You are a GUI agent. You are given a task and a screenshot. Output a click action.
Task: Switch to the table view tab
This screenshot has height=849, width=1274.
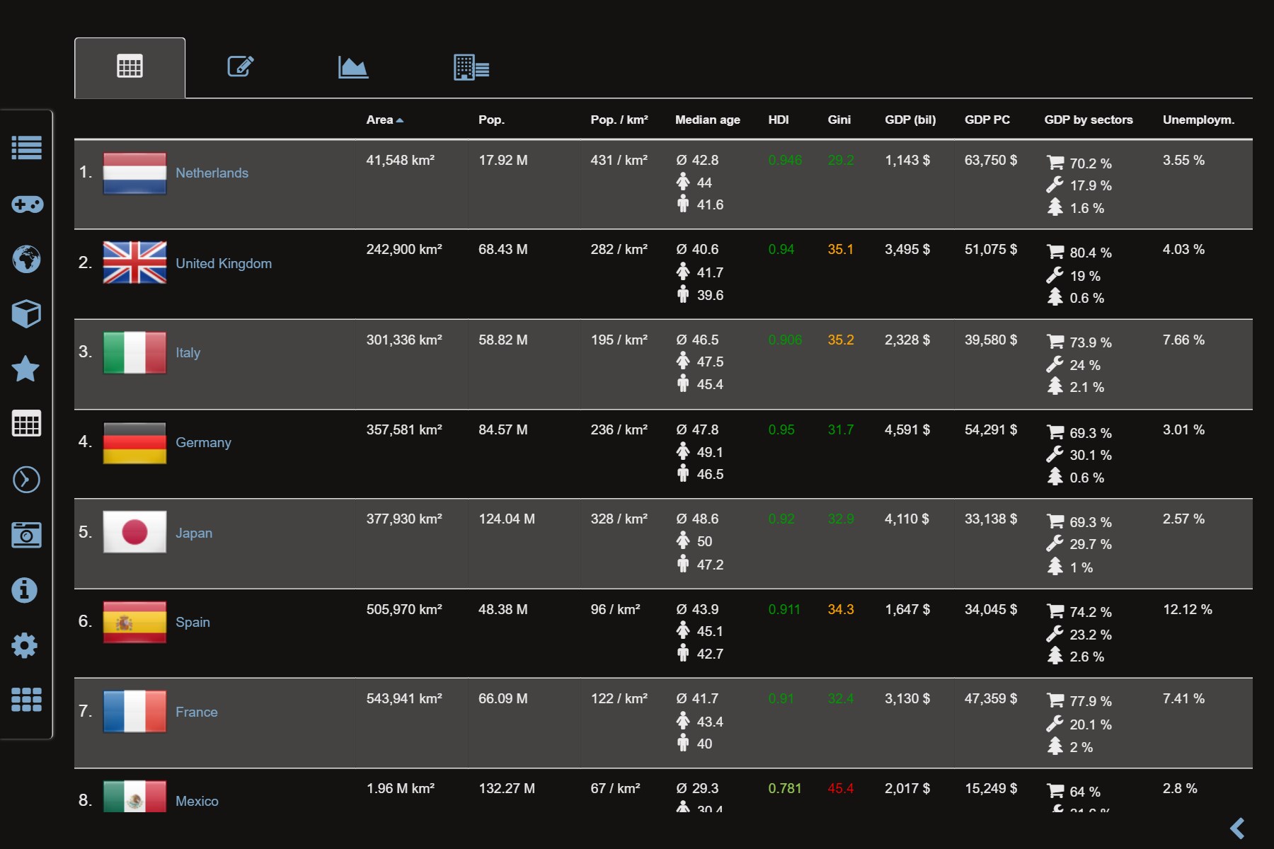pos(130,67)
